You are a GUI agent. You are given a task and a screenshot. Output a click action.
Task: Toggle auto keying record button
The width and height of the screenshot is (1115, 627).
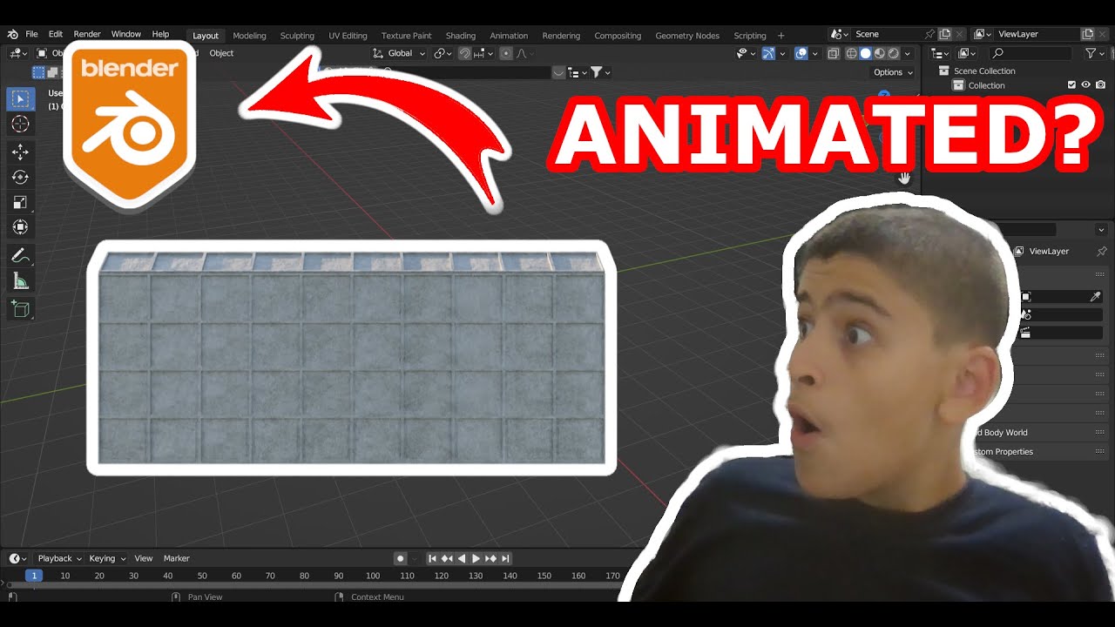coord(401,558)
